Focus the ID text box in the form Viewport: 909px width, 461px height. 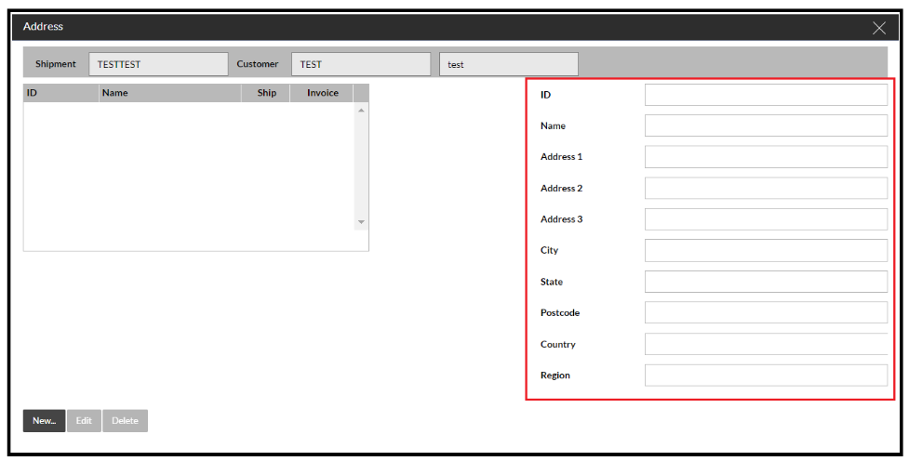pos(765,95)
